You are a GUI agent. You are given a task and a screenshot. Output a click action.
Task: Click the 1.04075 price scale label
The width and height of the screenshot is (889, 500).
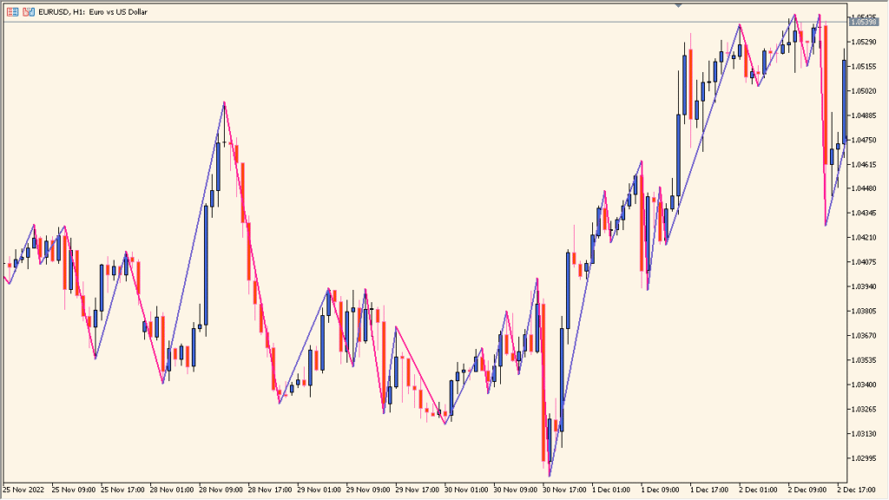865,262
